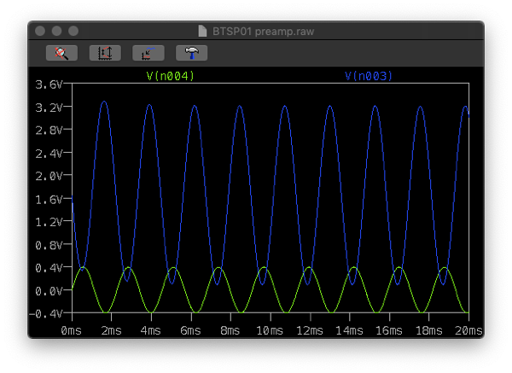This screenshot has width=512, height=373.
Task: Click the autorange axes toolbar icon
Action: click(105, 53)
